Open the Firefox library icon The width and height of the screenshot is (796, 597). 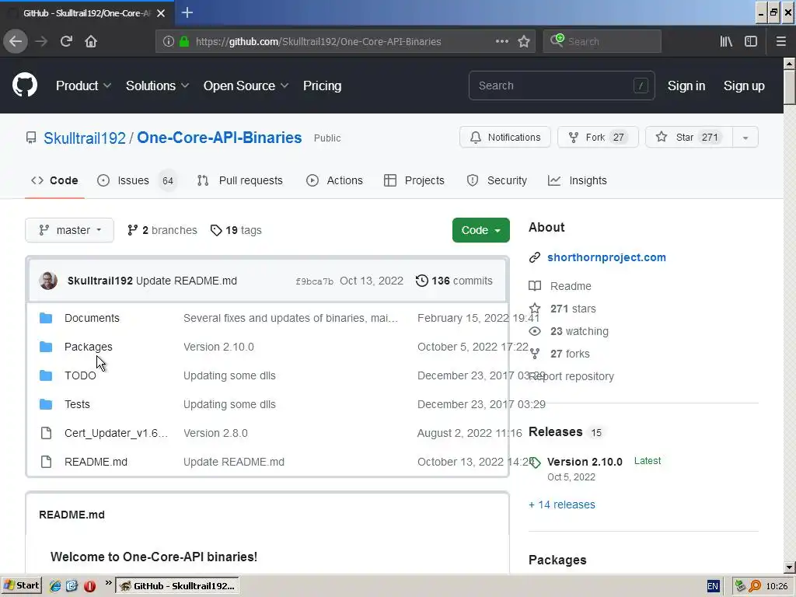point(726,41)
